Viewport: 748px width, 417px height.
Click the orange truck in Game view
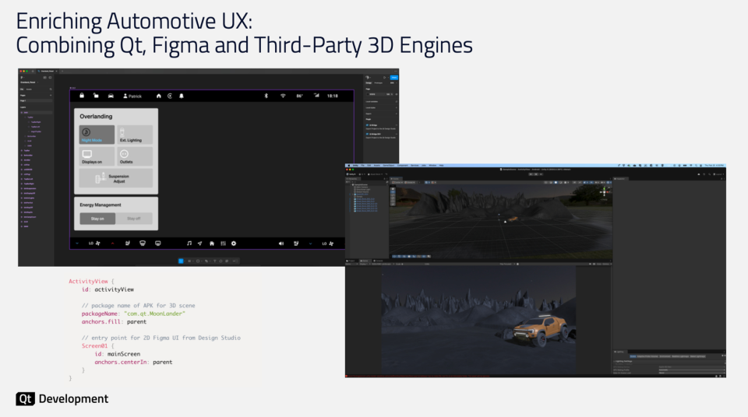[x=541, y=330]
